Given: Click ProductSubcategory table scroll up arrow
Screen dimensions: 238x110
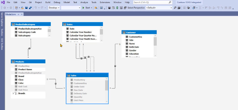Looking at the screenshot, I should (49, 27).
